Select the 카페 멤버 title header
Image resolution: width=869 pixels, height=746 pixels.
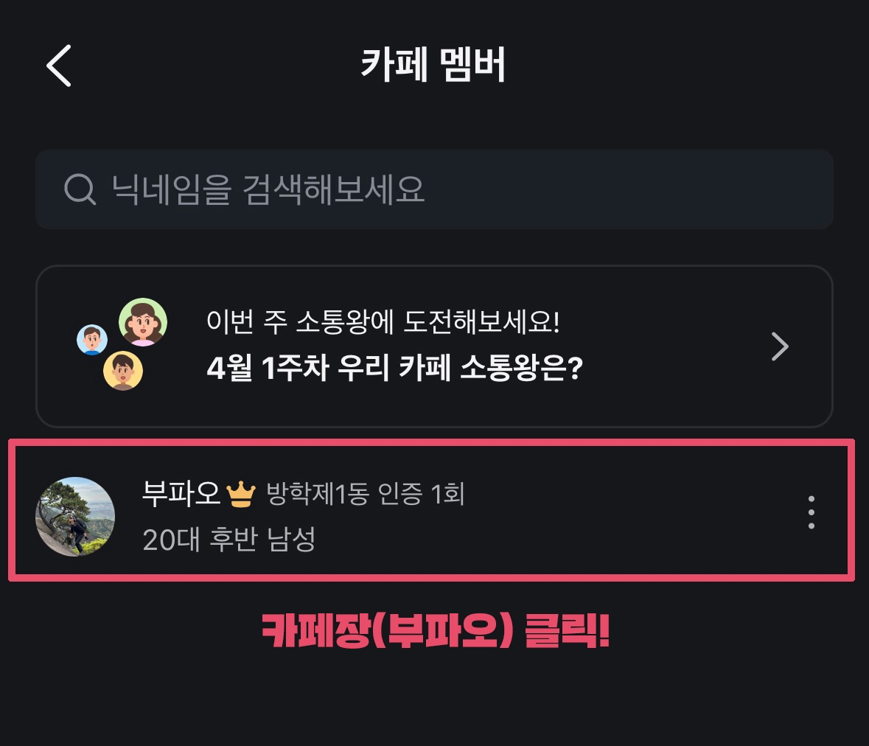[x=435, y=65]
